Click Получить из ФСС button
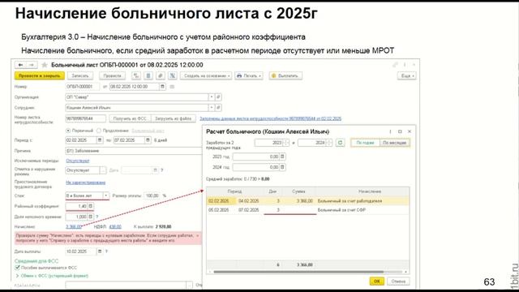The height and width of the screenshot is (292, 519). click(x=130, y=118)
